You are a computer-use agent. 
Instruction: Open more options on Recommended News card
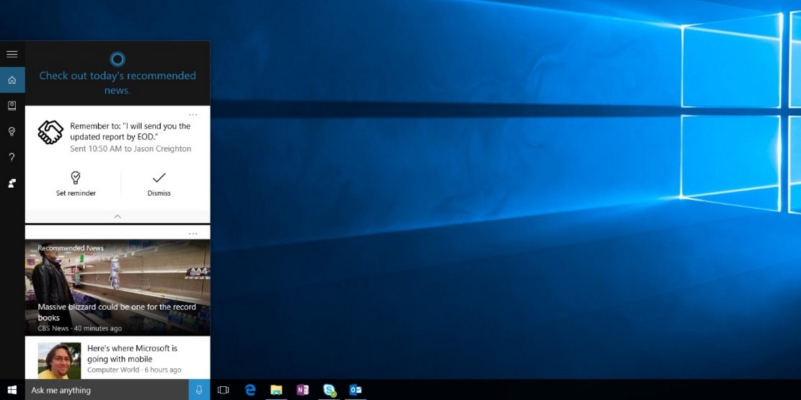click(x=193, y=234)
